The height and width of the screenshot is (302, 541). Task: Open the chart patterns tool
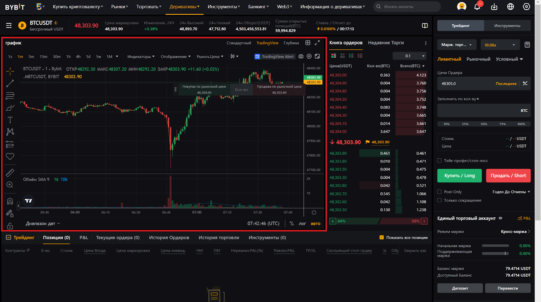[x=10, y=132]
